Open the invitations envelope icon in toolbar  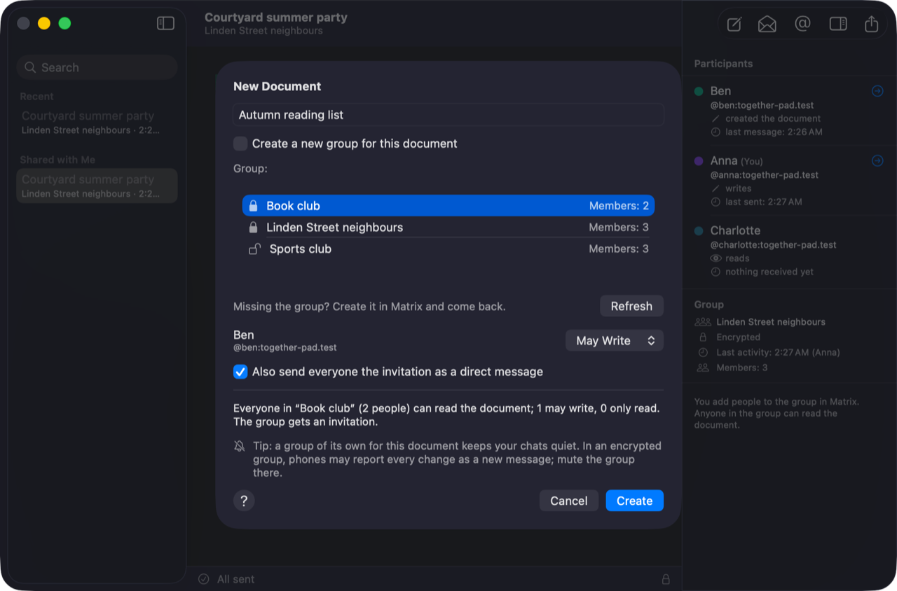(767, 25)
